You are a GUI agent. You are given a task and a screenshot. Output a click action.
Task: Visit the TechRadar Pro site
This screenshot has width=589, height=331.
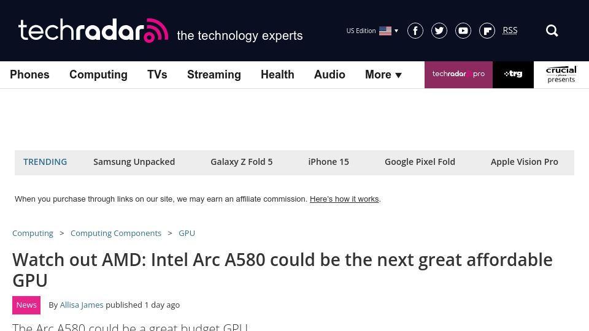tap(458, 75)
